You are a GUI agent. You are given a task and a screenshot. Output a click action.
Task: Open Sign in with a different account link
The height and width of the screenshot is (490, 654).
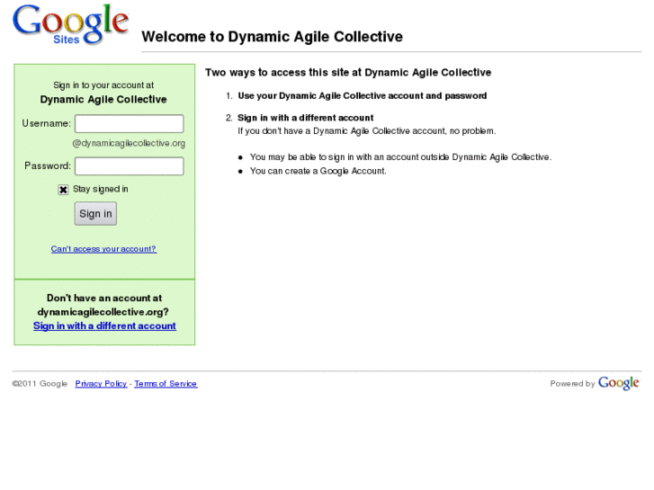coord(104,325)
